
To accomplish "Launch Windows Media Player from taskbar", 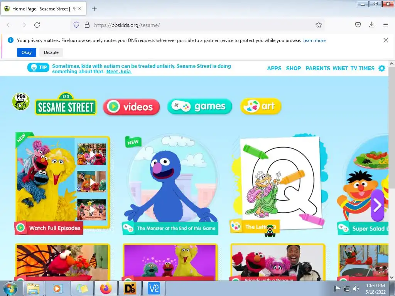I will coord(57,288).
